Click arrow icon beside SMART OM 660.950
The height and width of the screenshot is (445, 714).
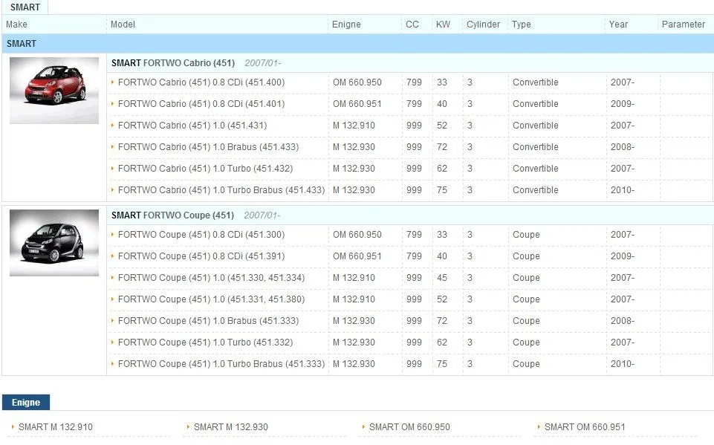(x=363, y=426)
